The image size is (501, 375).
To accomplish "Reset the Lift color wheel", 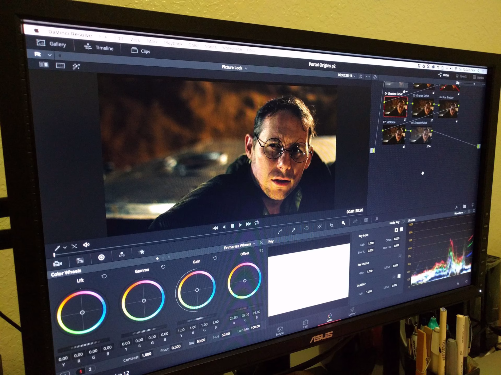I will (104, 276).
